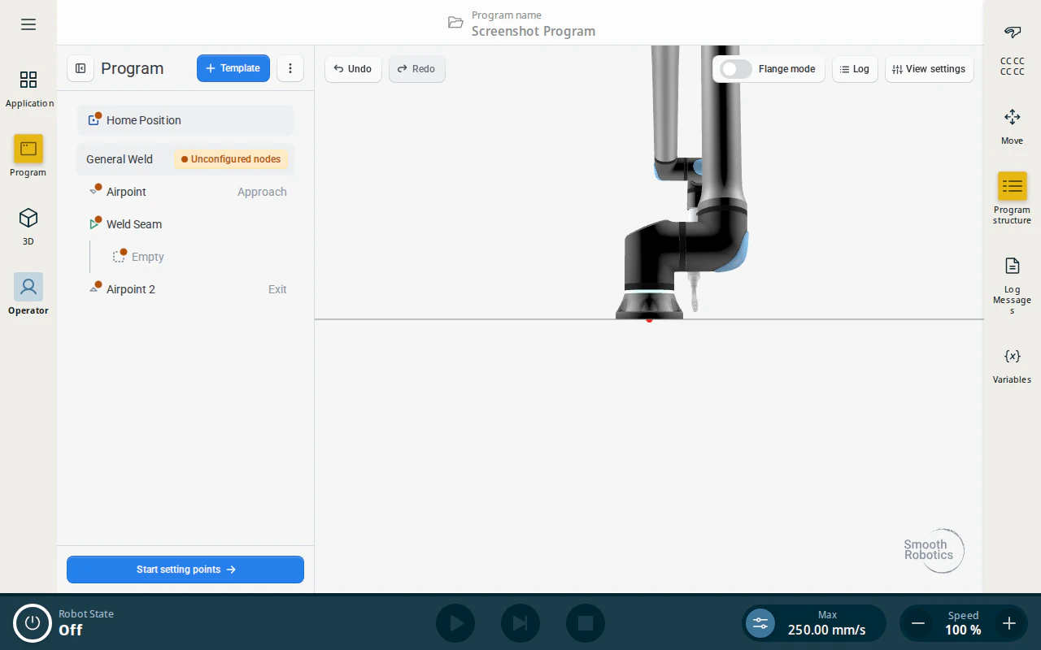1041x650 pixels.
Task: Step forward through the program
Action: coord(520,623)
